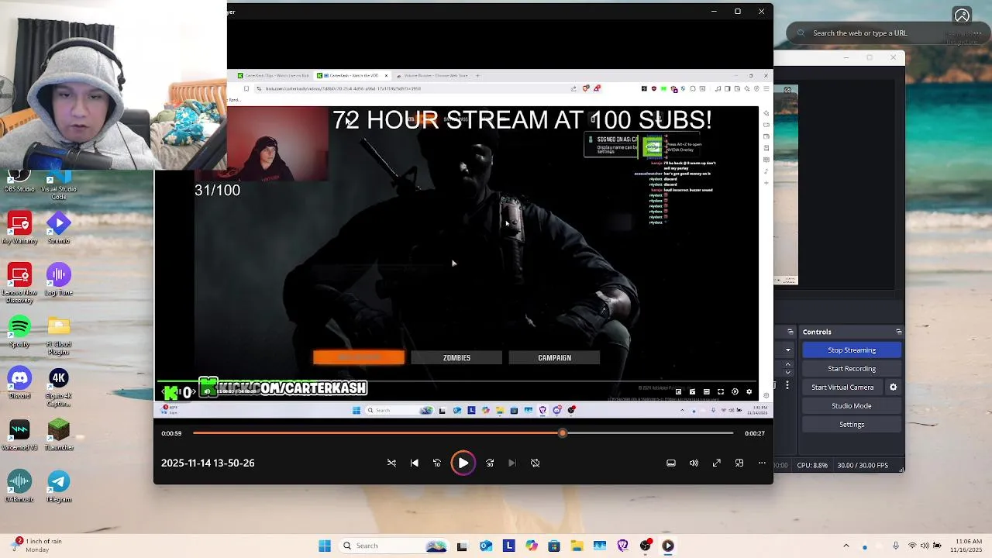Open the Lenovo Now Discovery desktop icon
Image resolution: width=992 pixels, height=558 pixels.
[x=19, y=284]
